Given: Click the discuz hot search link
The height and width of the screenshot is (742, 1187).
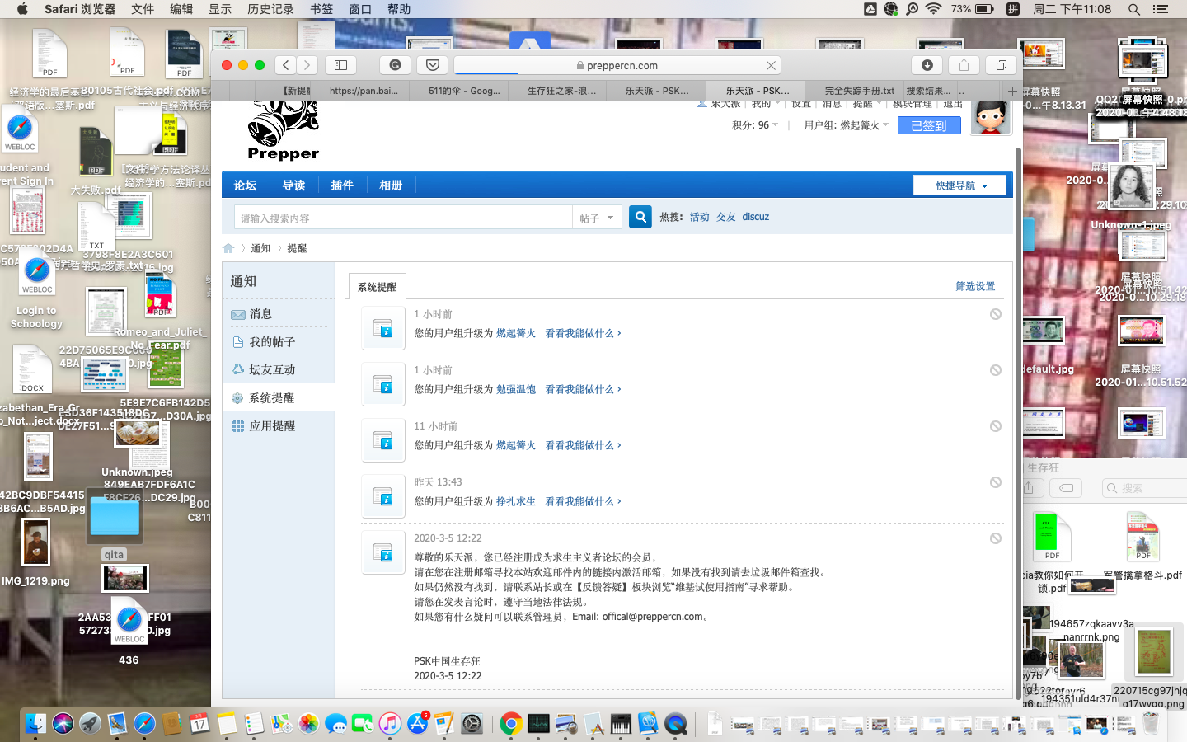Looking at the screenshot, I should point(755,217).
